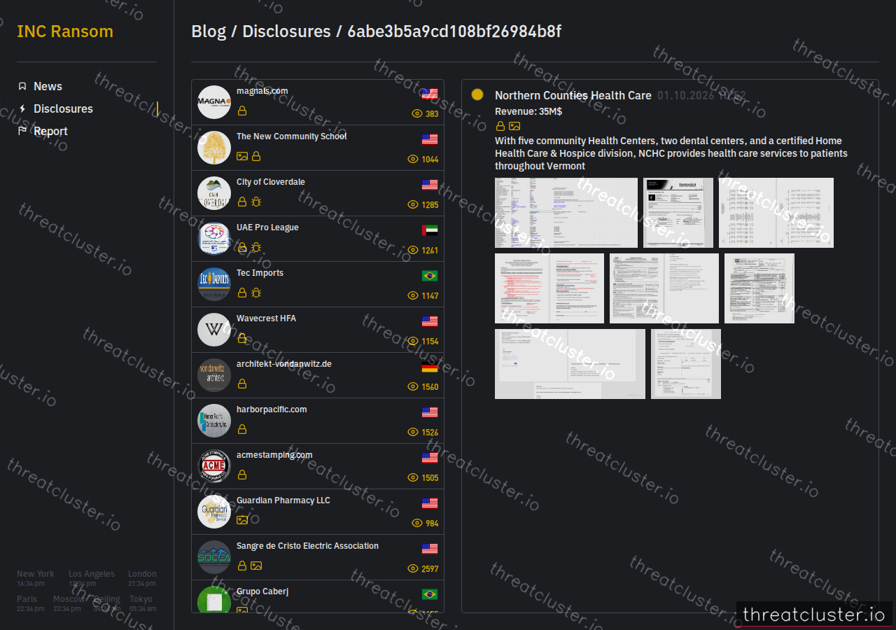Click the bug icon under Tec Imports
This screenshot has width=896, height=630.
coord(256,293)
